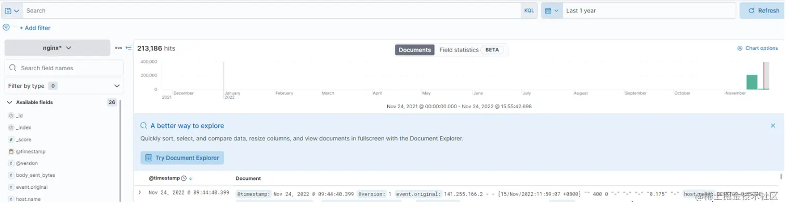The width and height of the screenshot is (786, 209).
Task: Click the Search field names box
Action: pyautogui.click(x=64, y=68)
